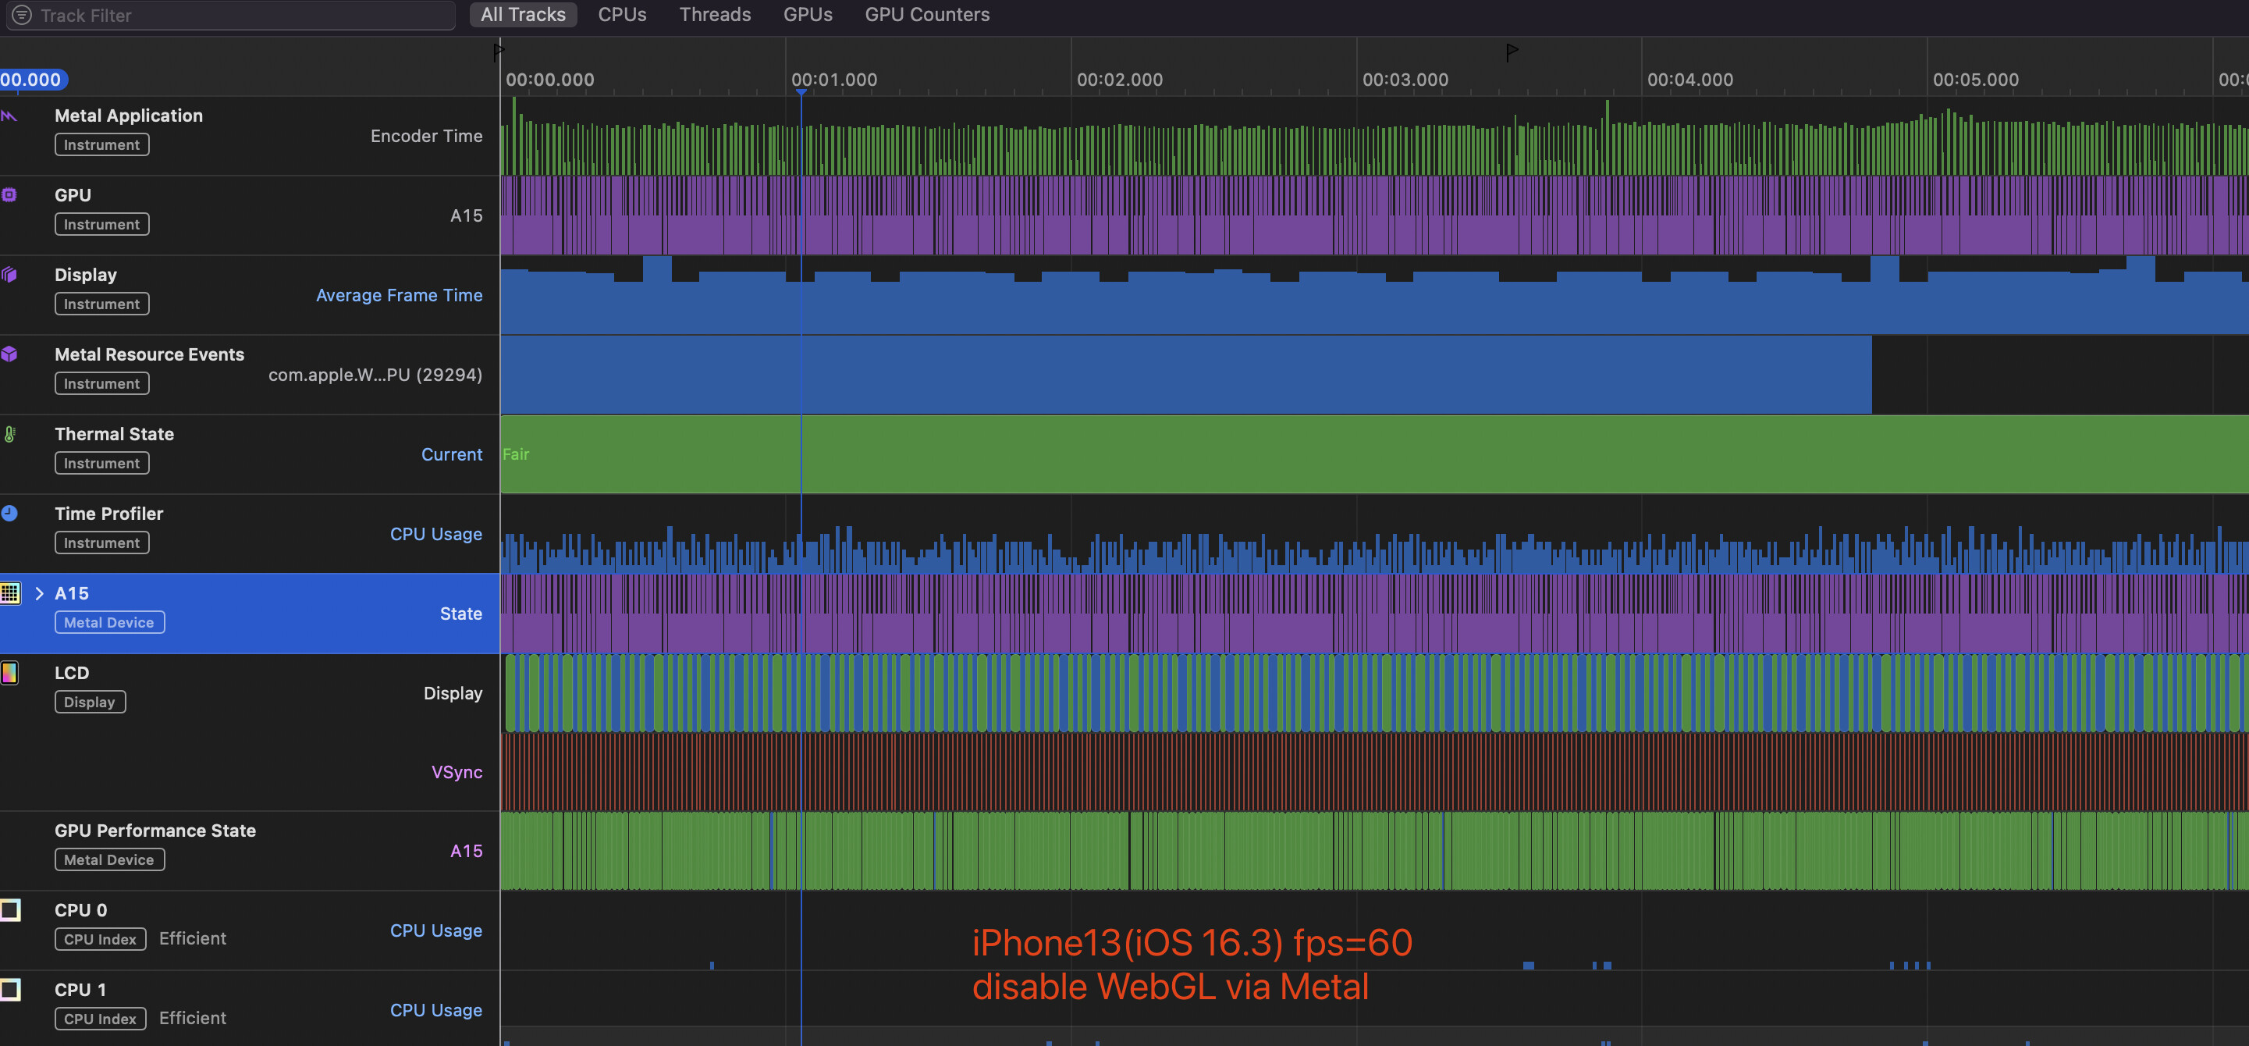Click the GPU Performance State A15 label

pyautogui.click(x=466, y=850)
